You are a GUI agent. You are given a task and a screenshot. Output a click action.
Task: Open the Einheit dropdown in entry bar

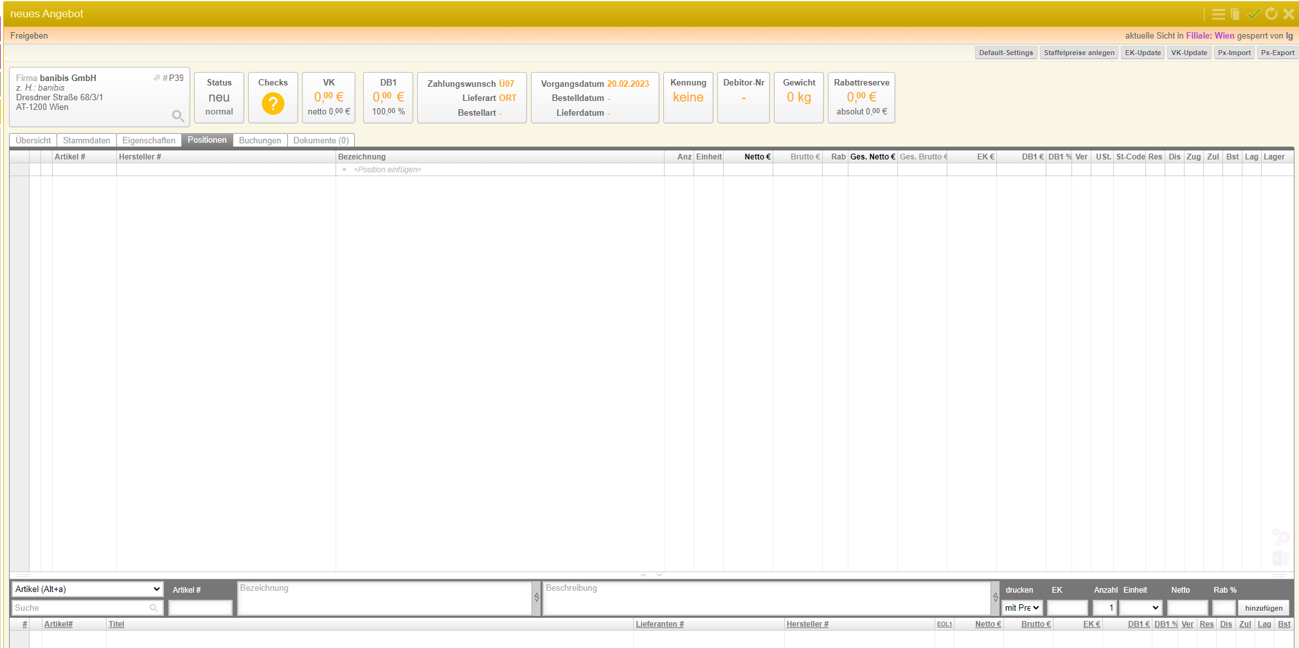click(x=1140, y=607)
